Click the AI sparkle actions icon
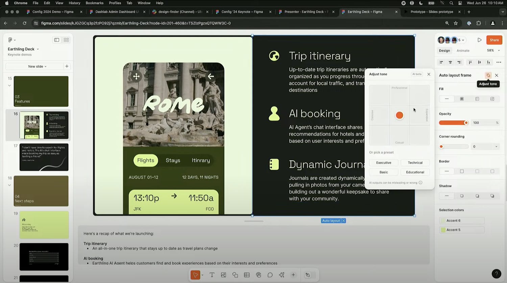 pos(282,275)
